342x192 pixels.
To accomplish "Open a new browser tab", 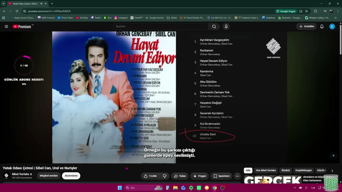I will click(52, 3).
